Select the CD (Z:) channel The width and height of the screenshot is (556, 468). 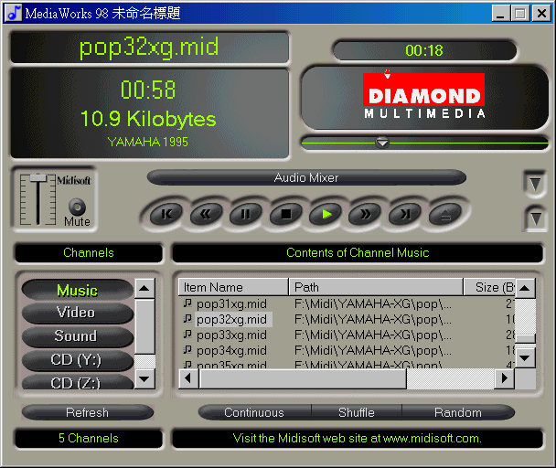(x=78, y=382)
